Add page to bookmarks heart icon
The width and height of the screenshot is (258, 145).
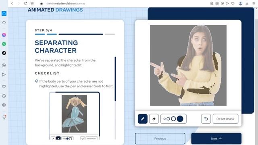coord(233,3)
